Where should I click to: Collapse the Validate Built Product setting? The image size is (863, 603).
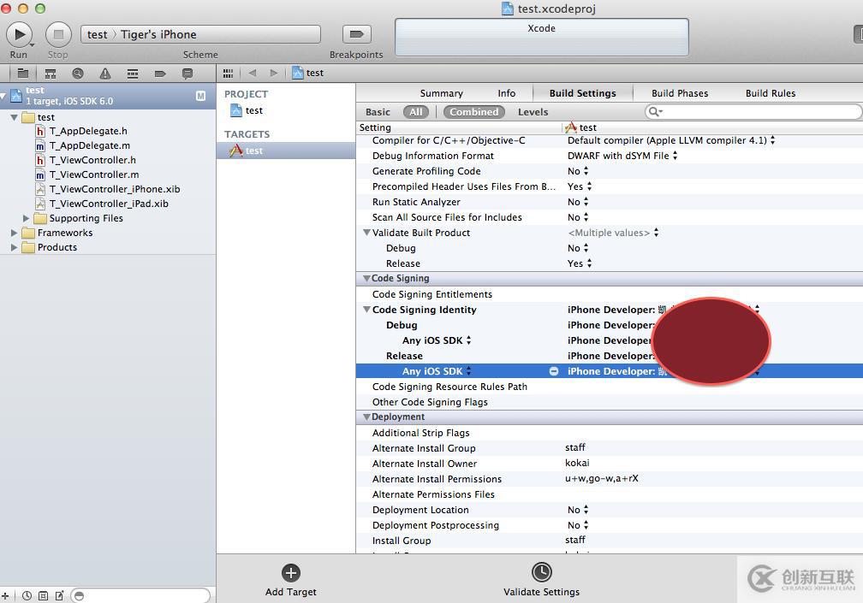(x=366, y=233)
